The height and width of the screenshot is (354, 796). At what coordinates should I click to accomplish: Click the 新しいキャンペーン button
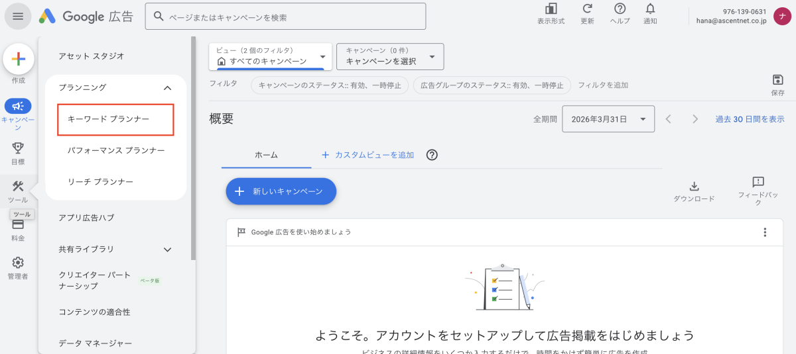point(281,191)
